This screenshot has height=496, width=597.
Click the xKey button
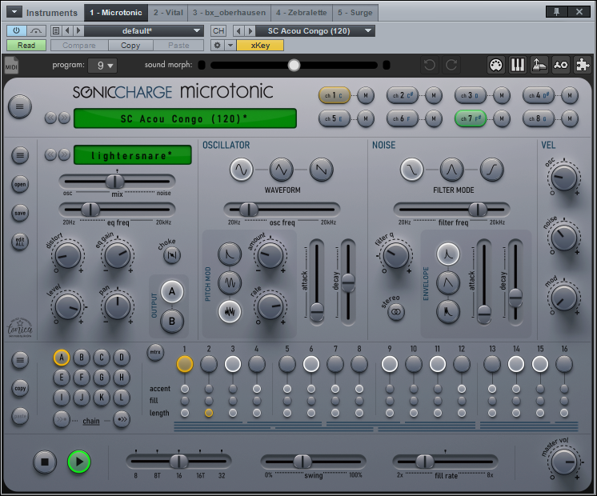260,46
